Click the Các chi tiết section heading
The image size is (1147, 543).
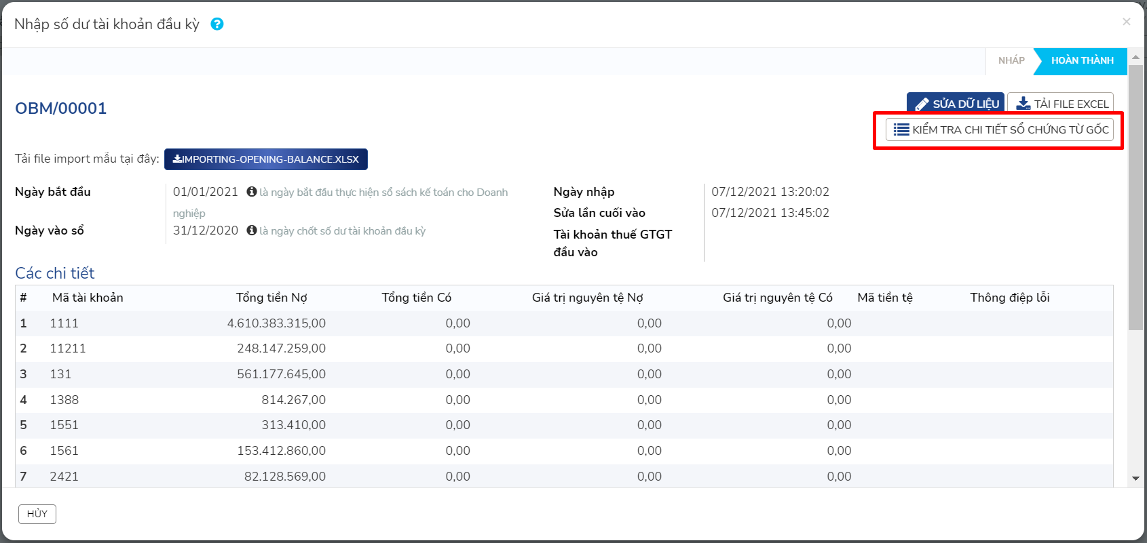point(55,273)
